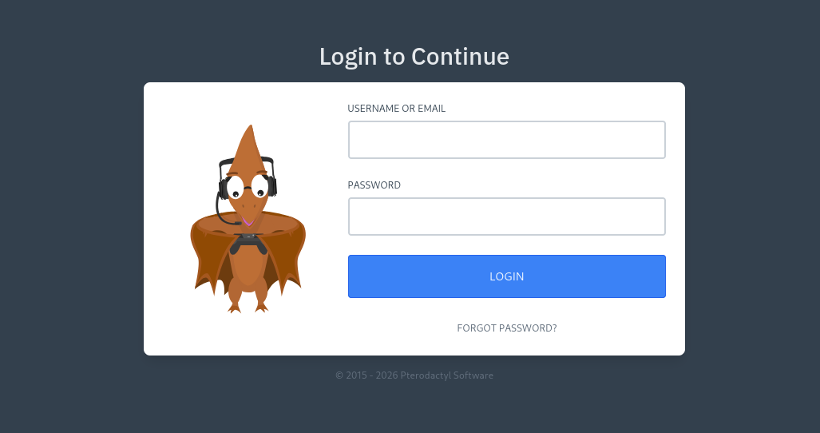Image resolution: width=820 pixels, height=433 pixels.
Task: Click the Pterodactyl Software copyright text in footer
Action: point(414,375)
